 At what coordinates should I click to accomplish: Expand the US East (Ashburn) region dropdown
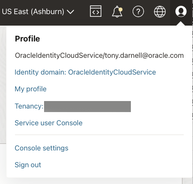[x=38, y=11]
